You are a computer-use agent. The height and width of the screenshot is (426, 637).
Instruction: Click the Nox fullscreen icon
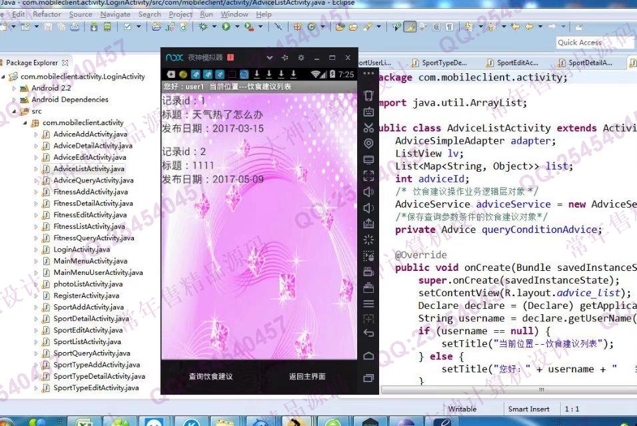(368, 176)
